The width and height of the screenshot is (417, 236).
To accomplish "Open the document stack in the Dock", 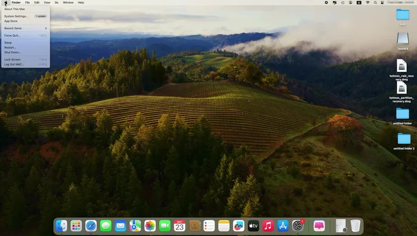I will [341, 226].
